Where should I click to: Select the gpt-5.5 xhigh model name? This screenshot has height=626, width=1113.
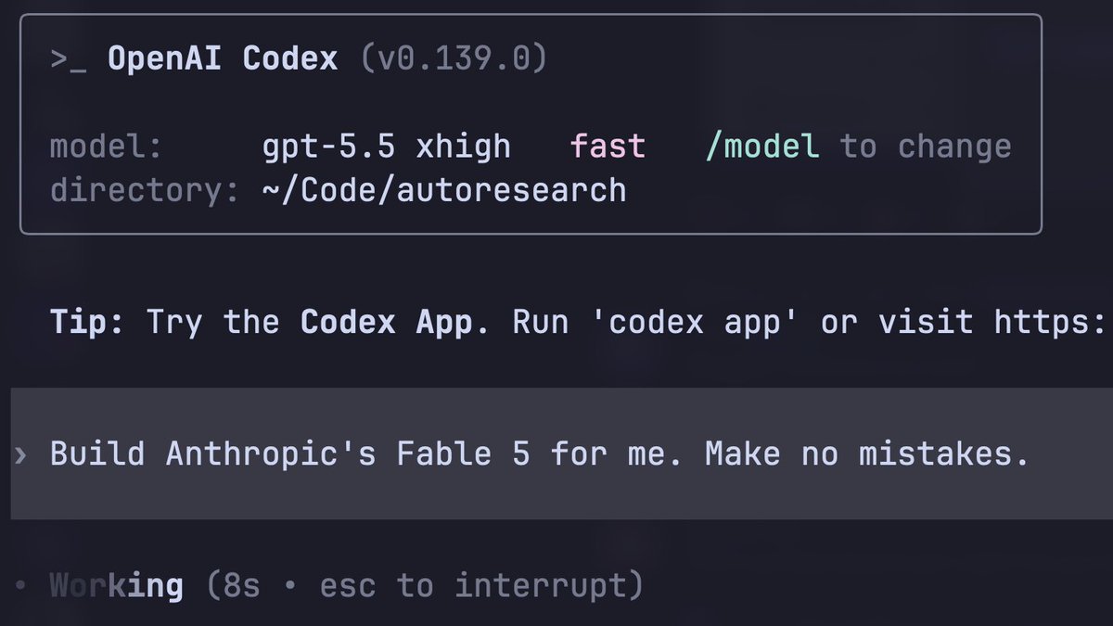click(x=387, y=147)
